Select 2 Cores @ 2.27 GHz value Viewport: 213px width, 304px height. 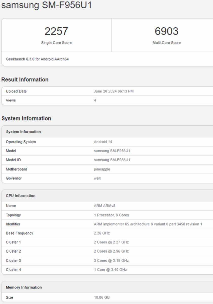pyautogui.click(x=111, y=242)
